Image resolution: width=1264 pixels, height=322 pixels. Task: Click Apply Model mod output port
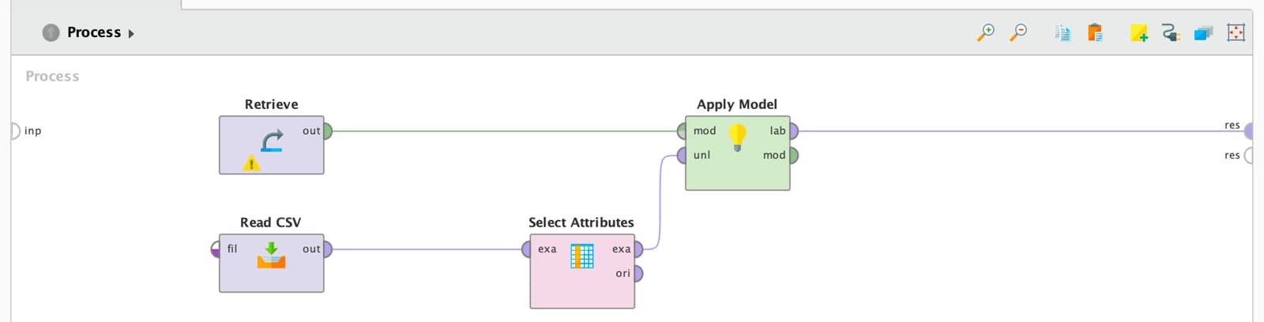click(793, 155)
